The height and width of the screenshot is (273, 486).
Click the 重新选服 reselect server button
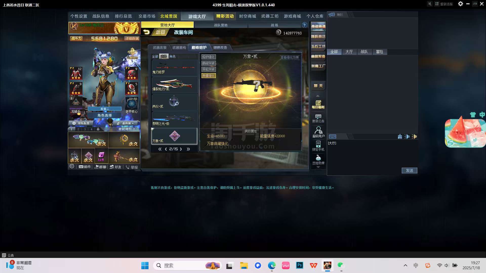click(444, 4)
